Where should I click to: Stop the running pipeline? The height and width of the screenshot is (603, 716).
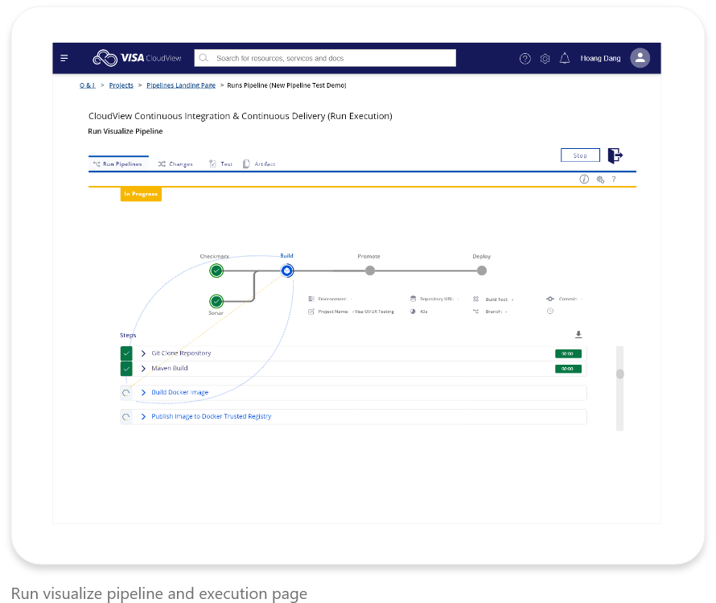[x=580, y=155]
